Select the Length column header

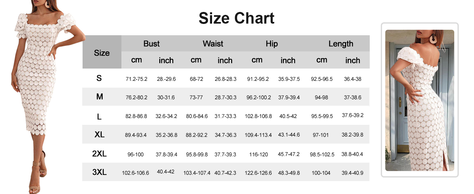[x=341, y=44]
